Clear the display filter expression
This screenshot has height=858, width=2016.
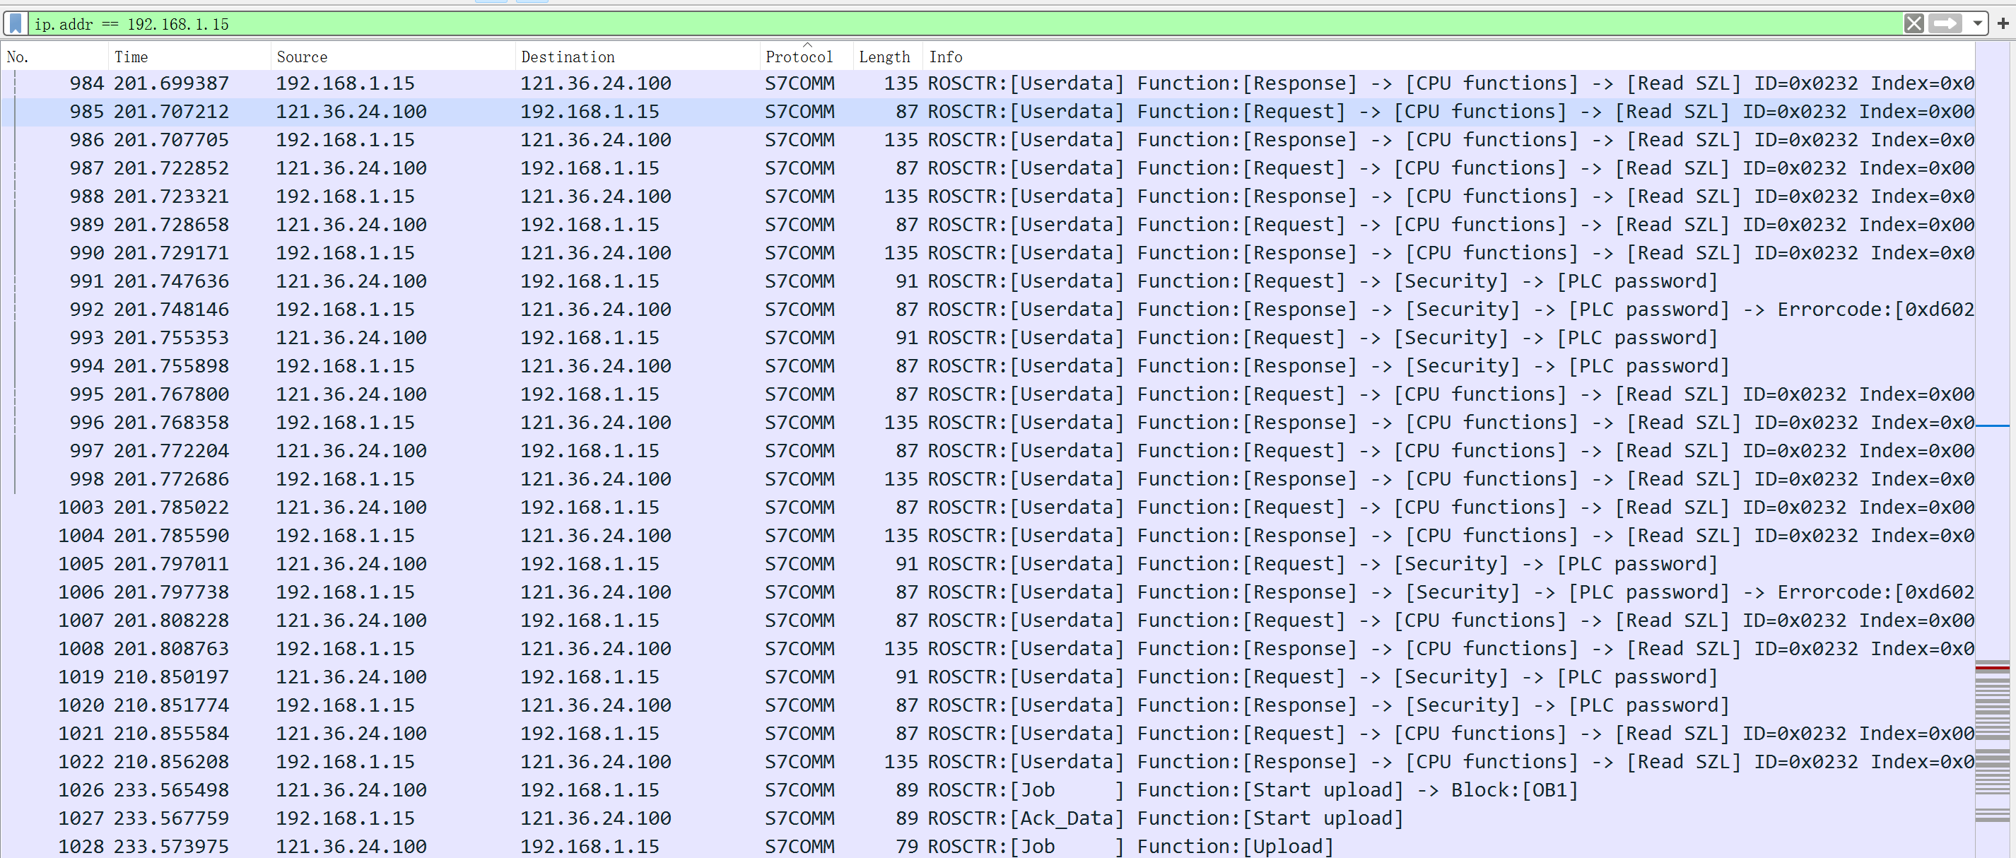[1914, 23]
